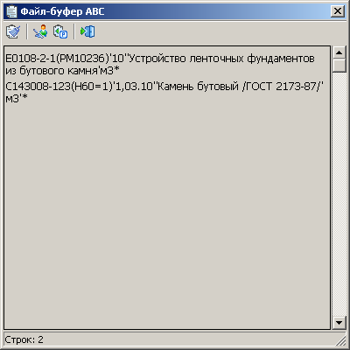Click the vertical scrollbar thumb

pyautogui.click(x=339, y=66)
